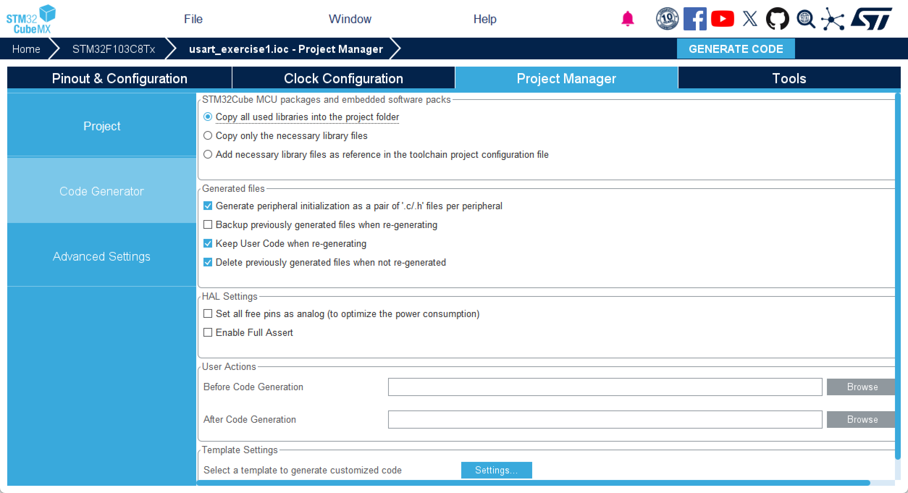This screenshot has height=493, width=908.
Task: Uncheck Keep User Code when re-generating
Action: click(208, 244)
